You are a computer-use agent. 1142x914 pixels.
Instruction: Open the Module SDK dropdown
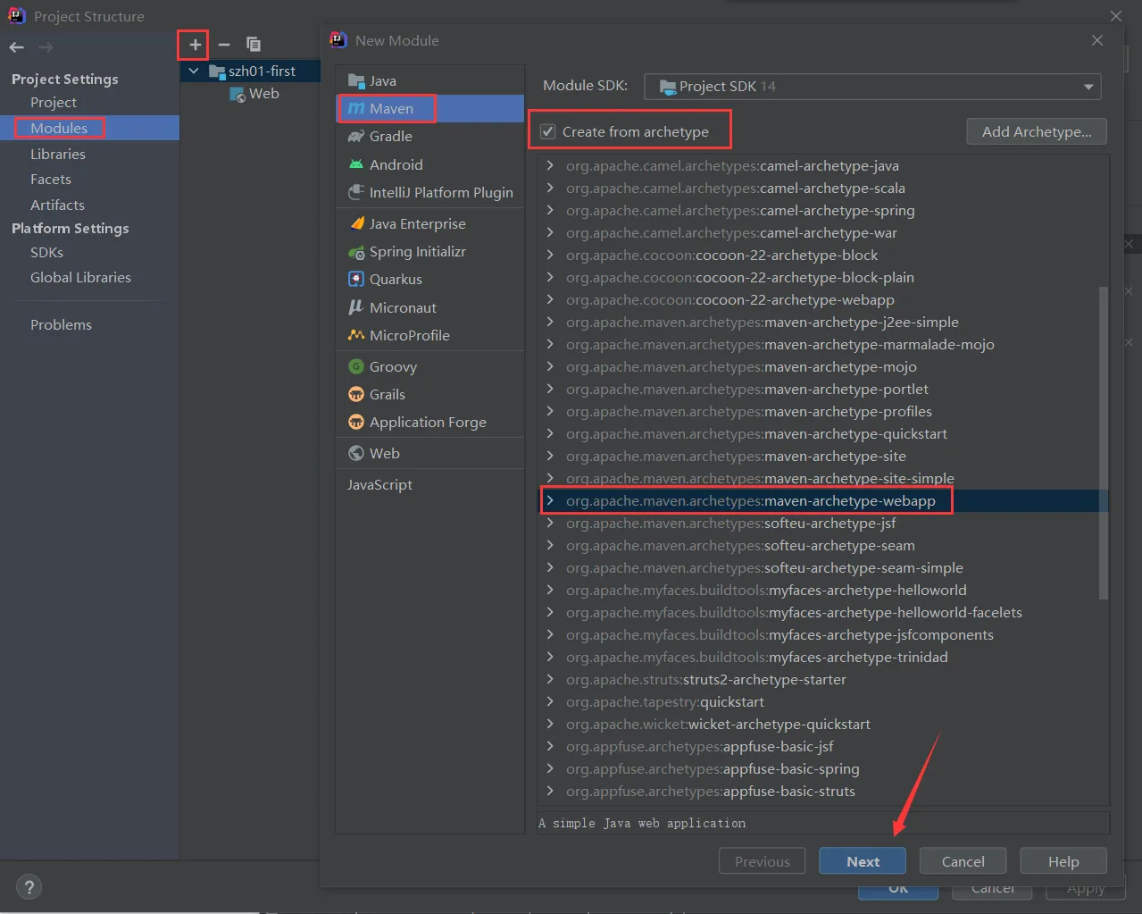tap(872, 86)
